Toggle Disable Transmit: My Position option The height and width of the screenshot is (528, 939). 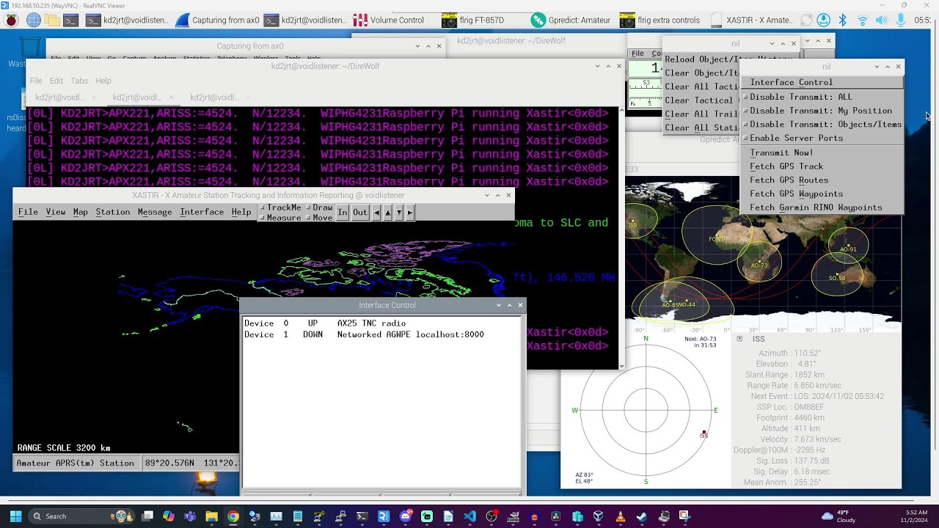[x=822, y=111]
